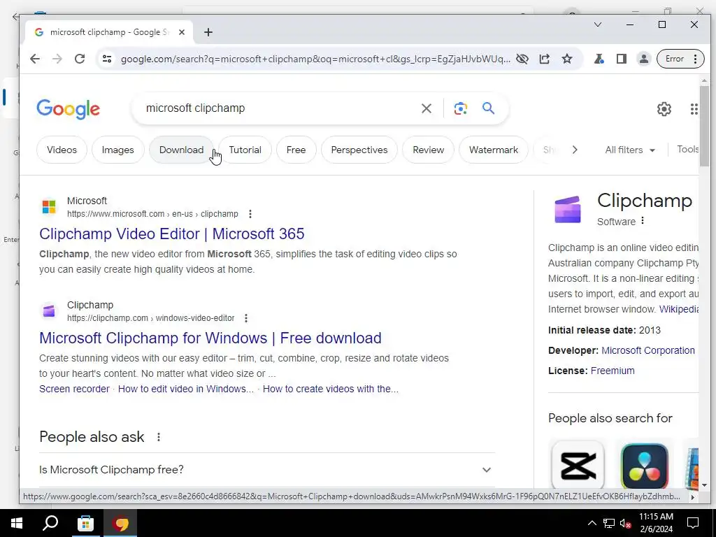Viewport: 716px width, 537px height.
Task: Open CapCut thumbnail in People also search
Action: pyautogui.click(x=578, y=465)
